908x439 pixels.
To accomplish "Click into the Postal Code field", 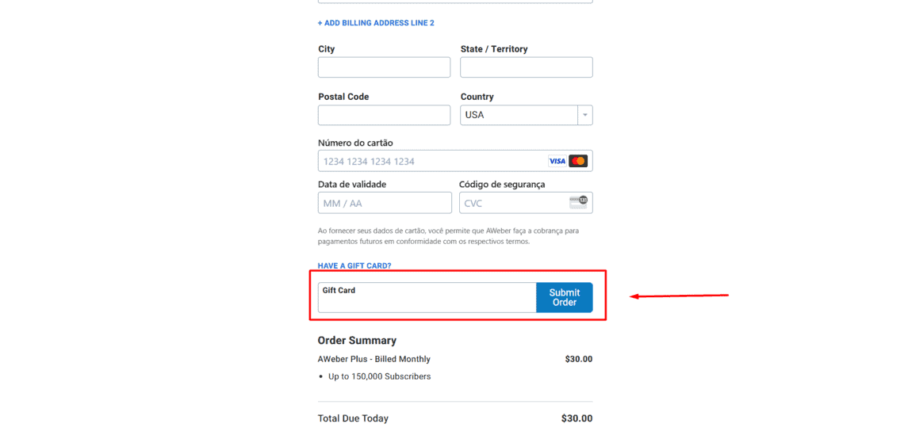I will click(x=384, y=115).
